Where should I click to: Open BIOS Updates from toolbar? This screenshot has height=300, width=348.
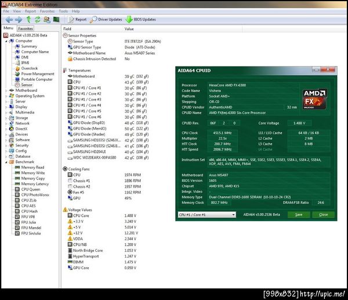click(x=141, y=20)
